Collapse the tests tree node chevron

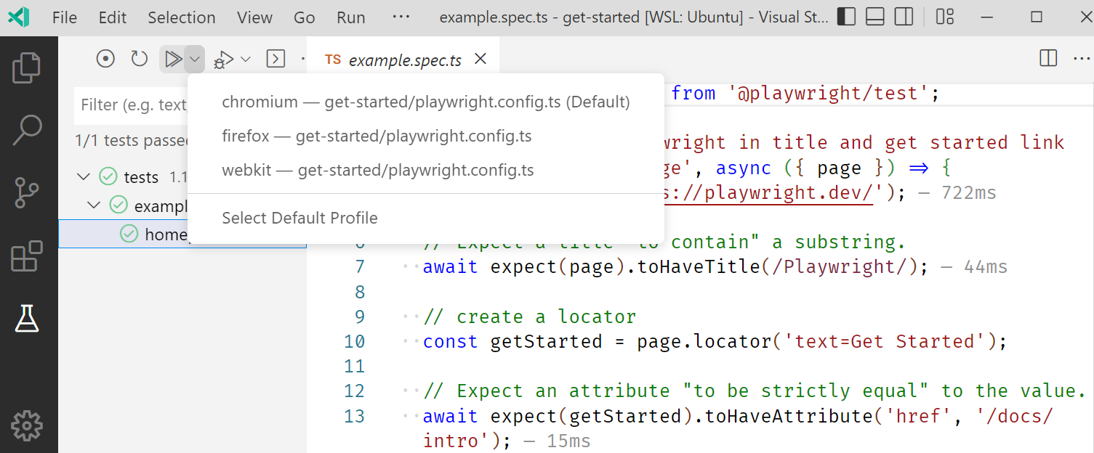coord(84,176)
